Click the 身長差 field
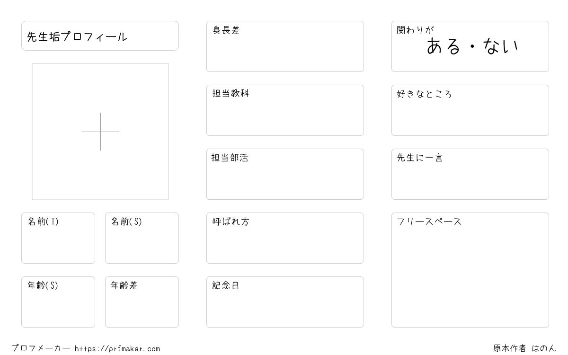This screenshot has height=355, width=568. 285,46
